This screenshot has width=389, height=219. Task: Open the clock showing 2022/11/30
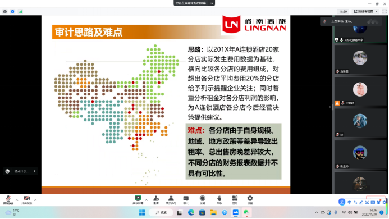[369, 212]
